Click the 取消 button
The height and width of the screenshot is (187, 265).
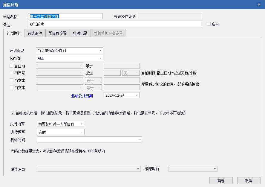coord(249,181)
